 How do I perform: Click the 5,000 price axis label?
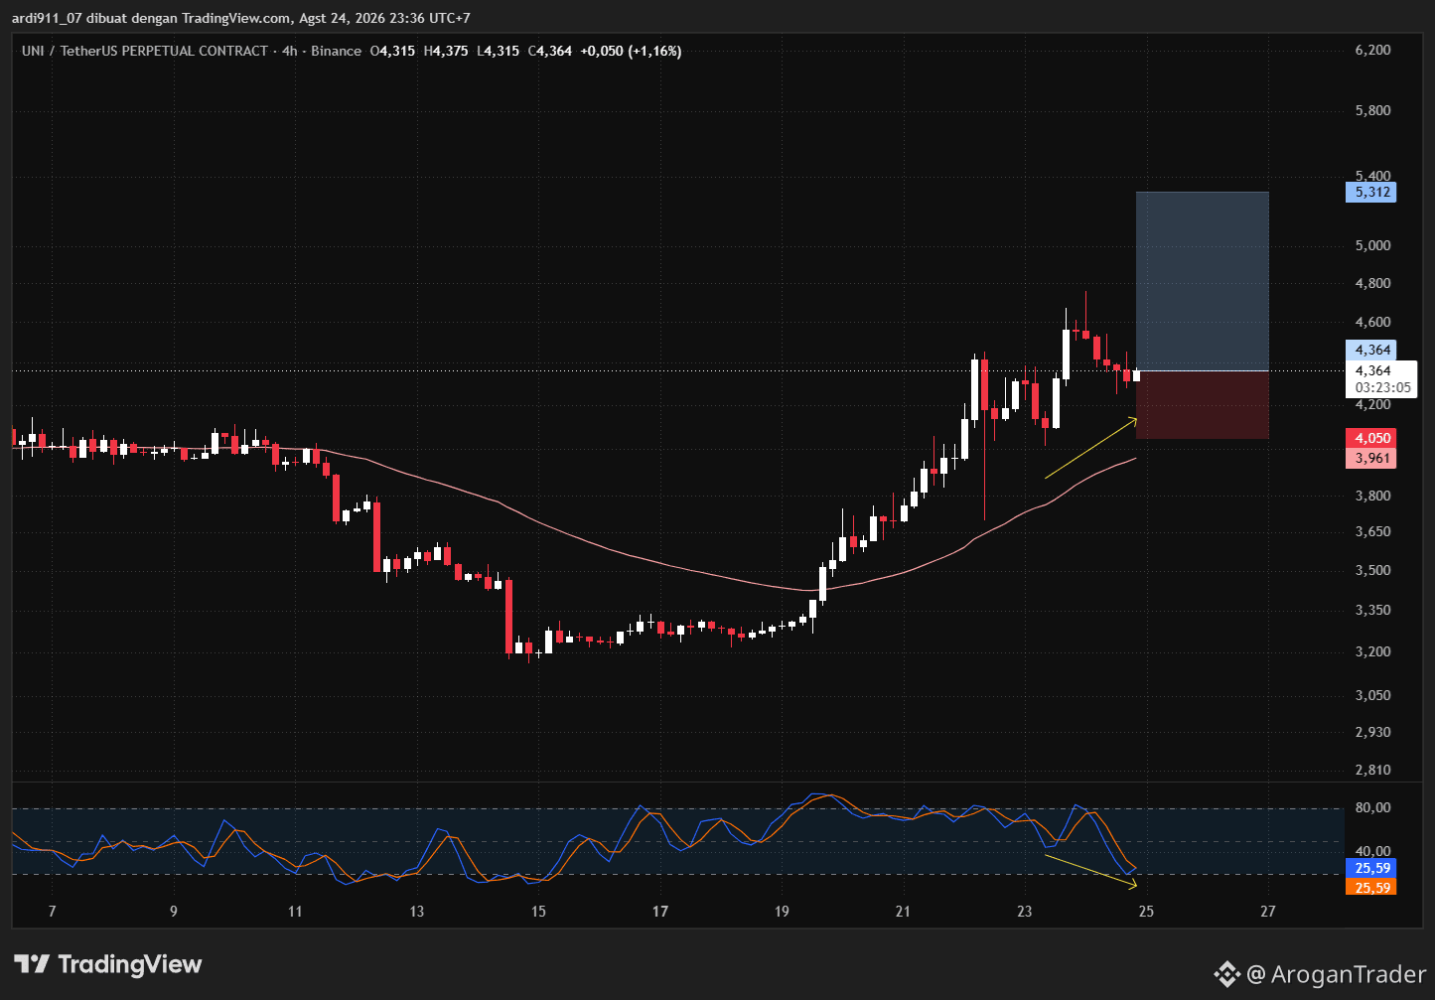click(x=1372, y=245)
